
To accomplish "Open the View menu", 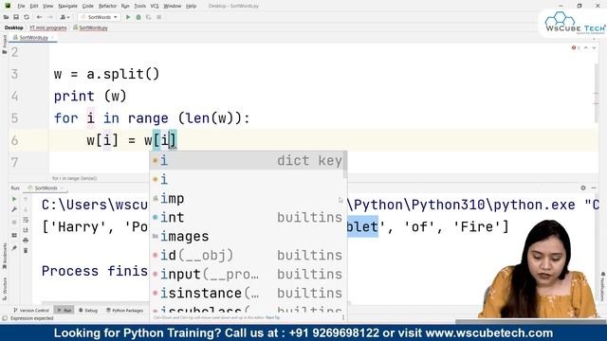I will click(47, 6).
